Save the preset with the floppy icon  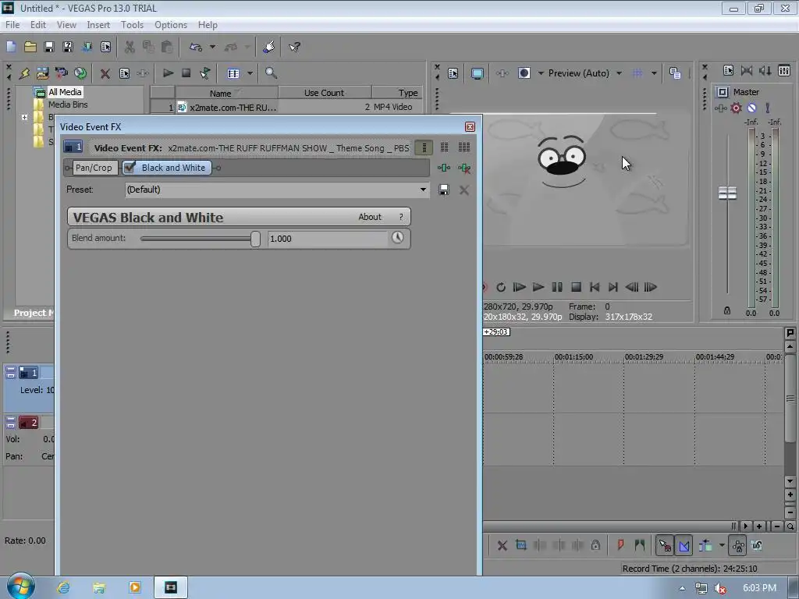click(x=444, y=190)
